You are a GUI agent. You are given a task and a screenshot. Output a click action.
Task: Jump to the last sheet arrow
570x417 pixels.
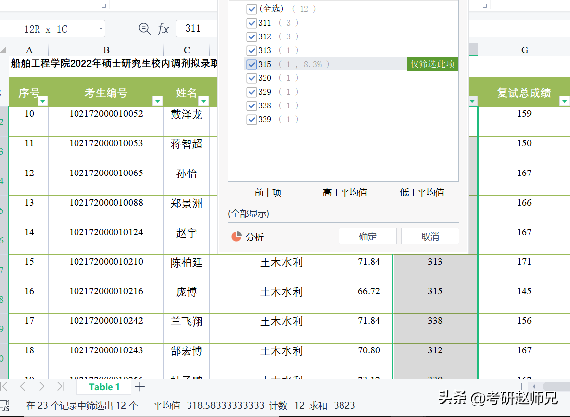(x=61, y=386)
